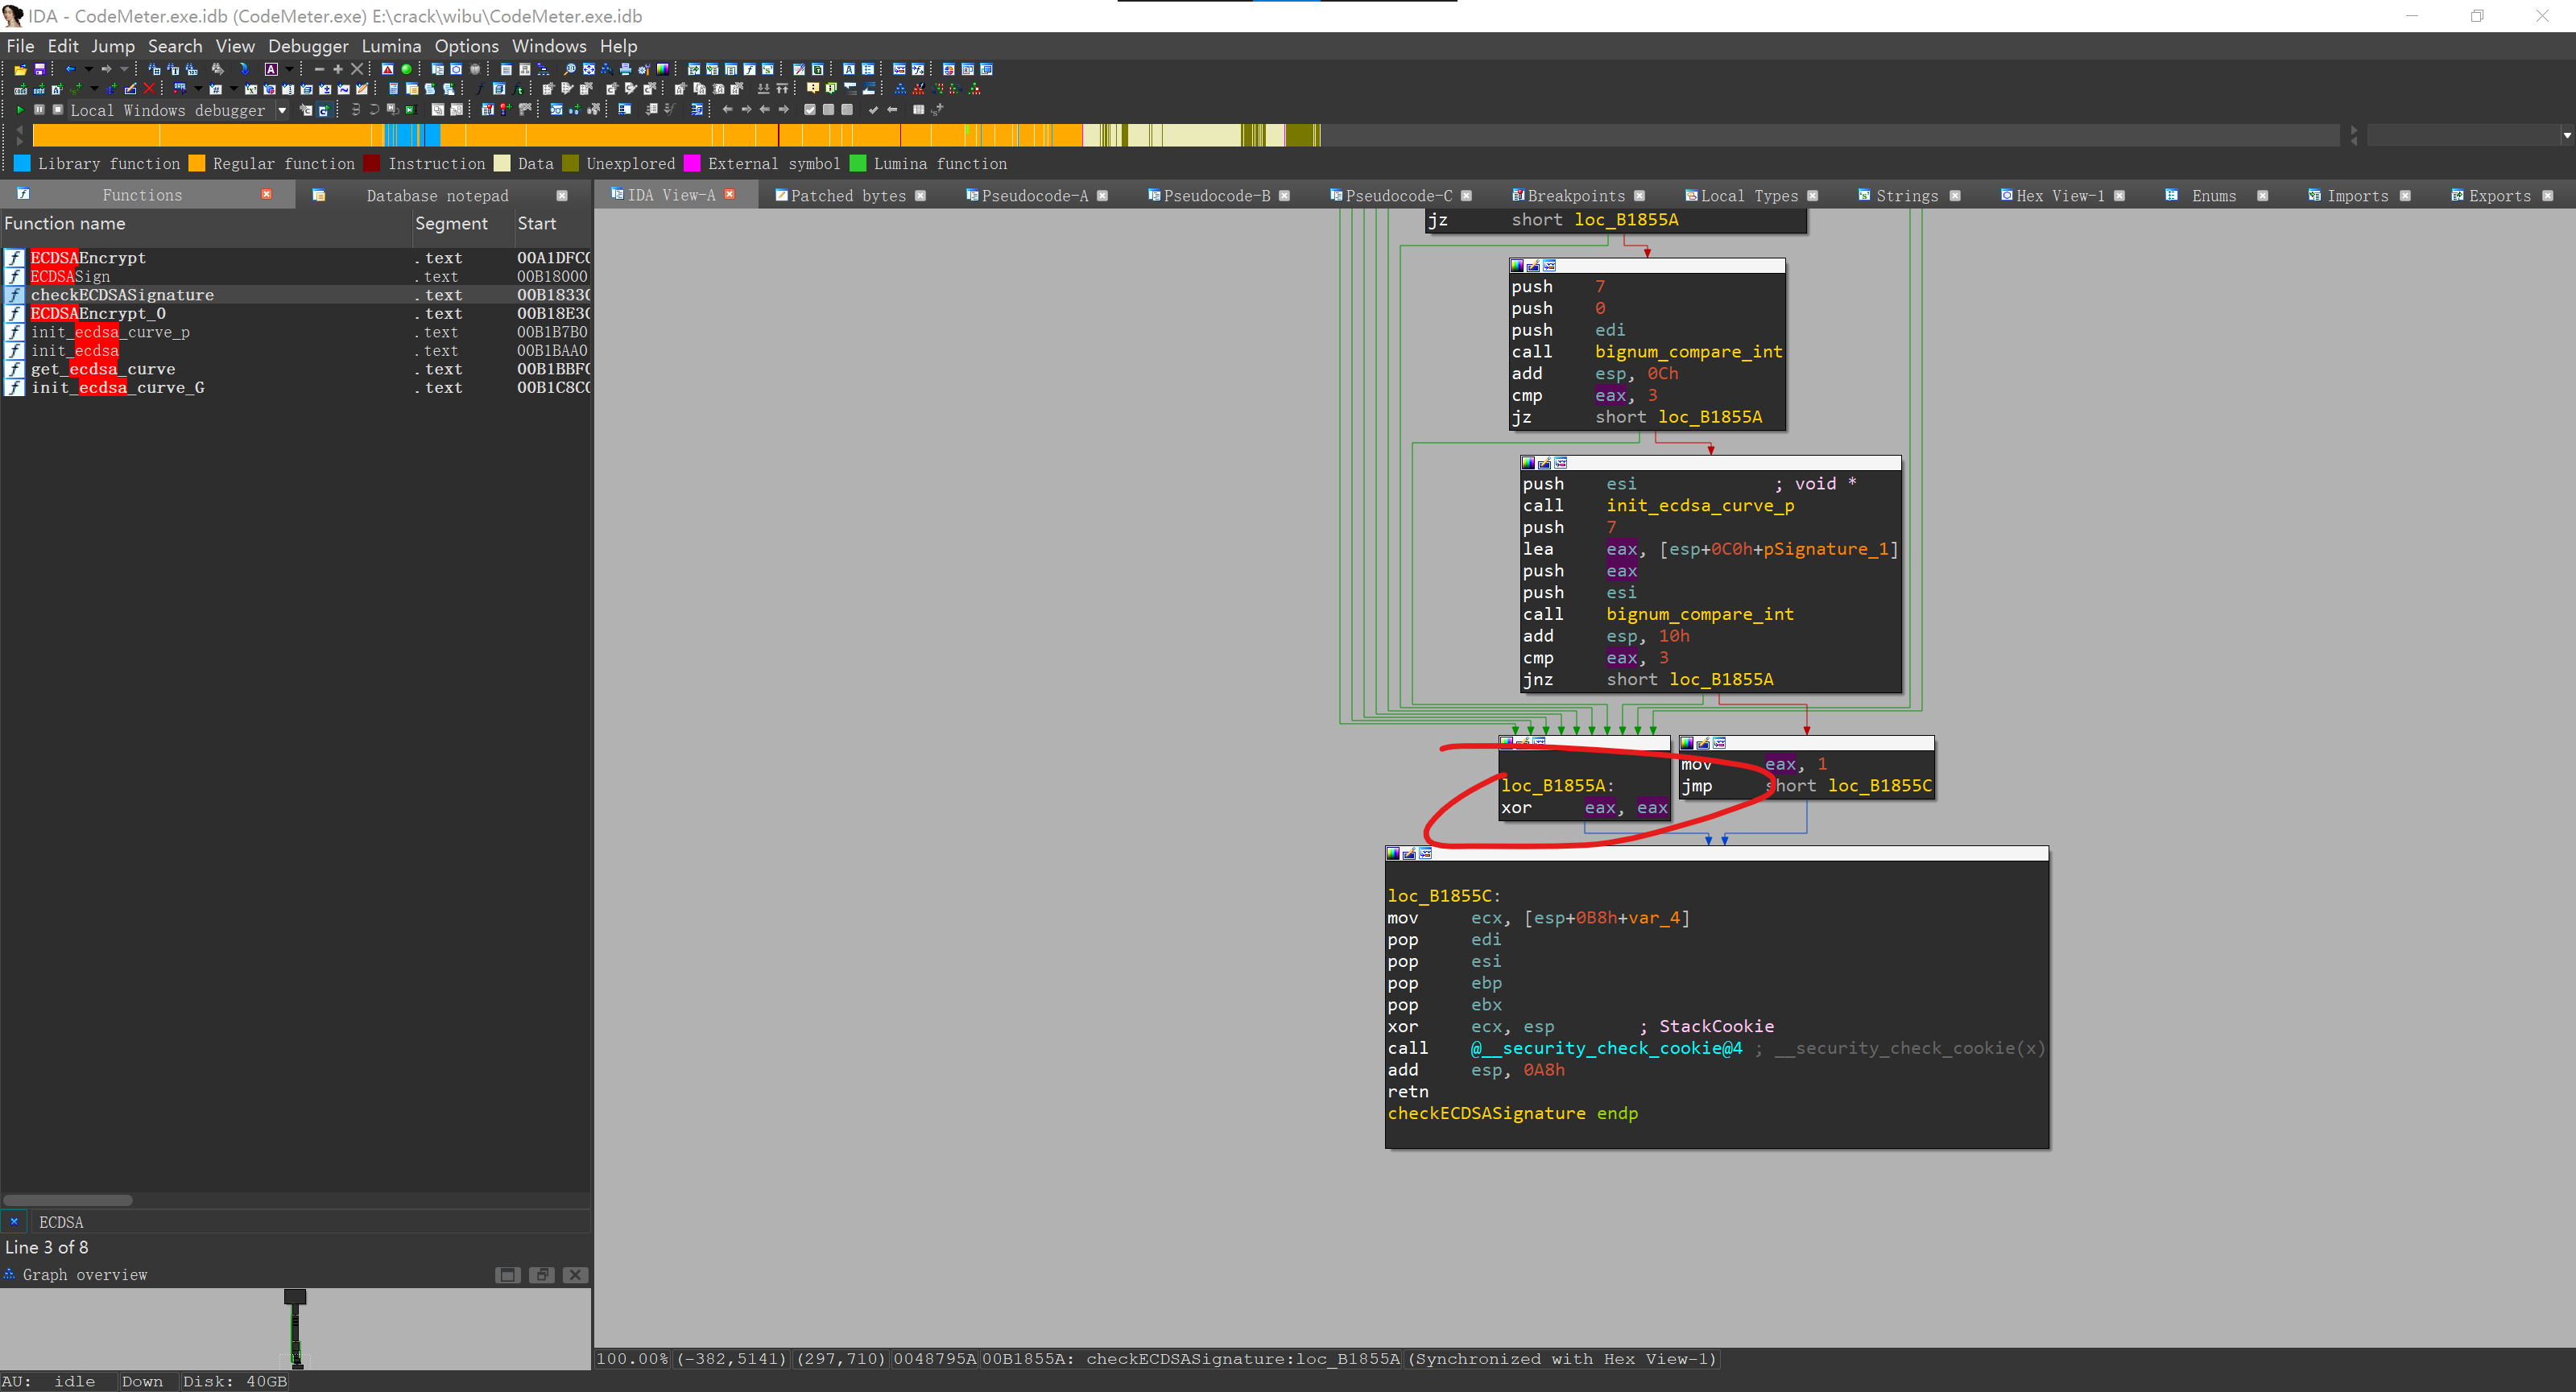Screen dimensions: 2576x1392
Task: Expand the jump-back history dropdown arrow
Action: [x=88, y=70]
